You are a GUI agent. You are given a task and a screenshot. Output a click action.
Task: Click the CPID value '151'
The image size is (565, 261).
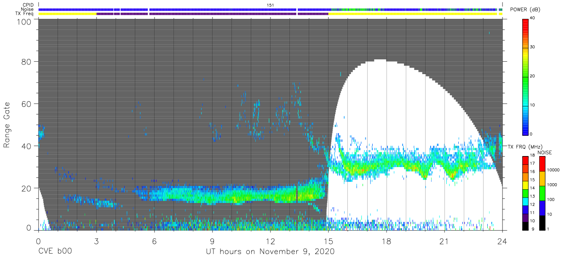271,5
